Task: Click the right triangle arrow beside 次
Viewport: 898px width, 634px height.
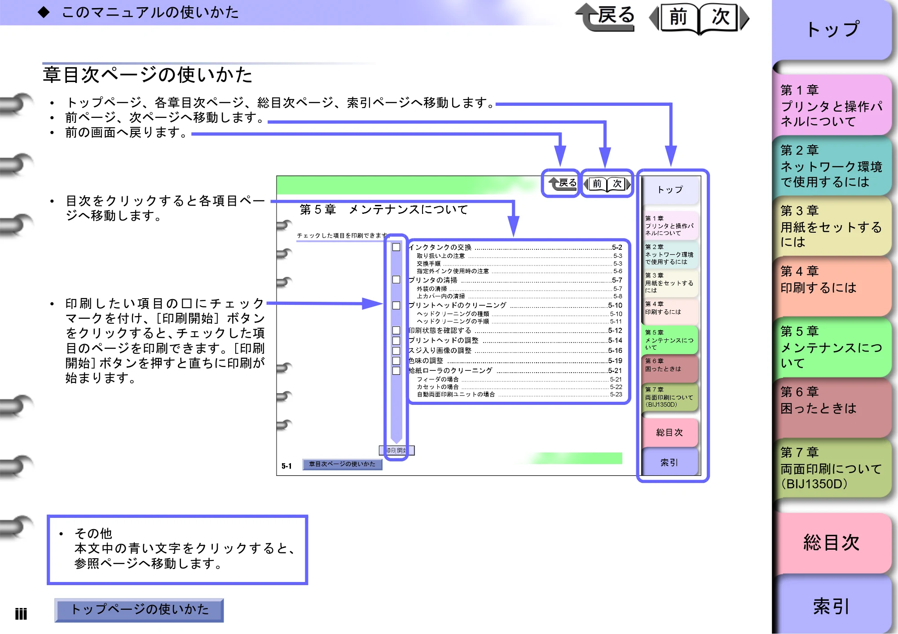Action: (744, 18)
